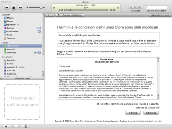
Task: Stop the current playback
Action: (14, 8)
